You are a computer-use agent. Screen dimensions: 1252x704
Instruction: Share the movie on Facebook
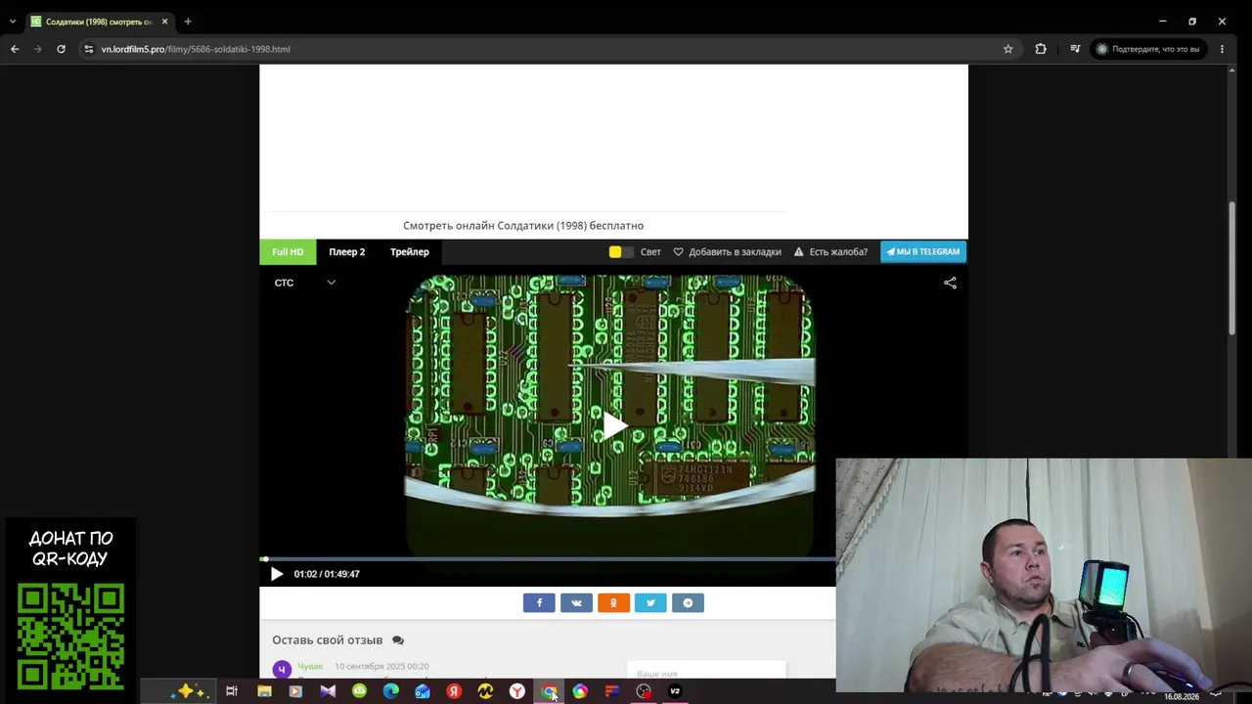(539, 602)
